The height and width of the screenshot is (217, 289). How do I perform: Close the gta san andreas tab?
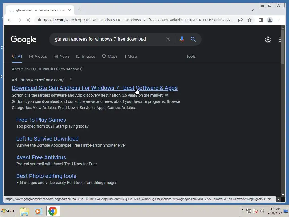[x=69, y=10]
